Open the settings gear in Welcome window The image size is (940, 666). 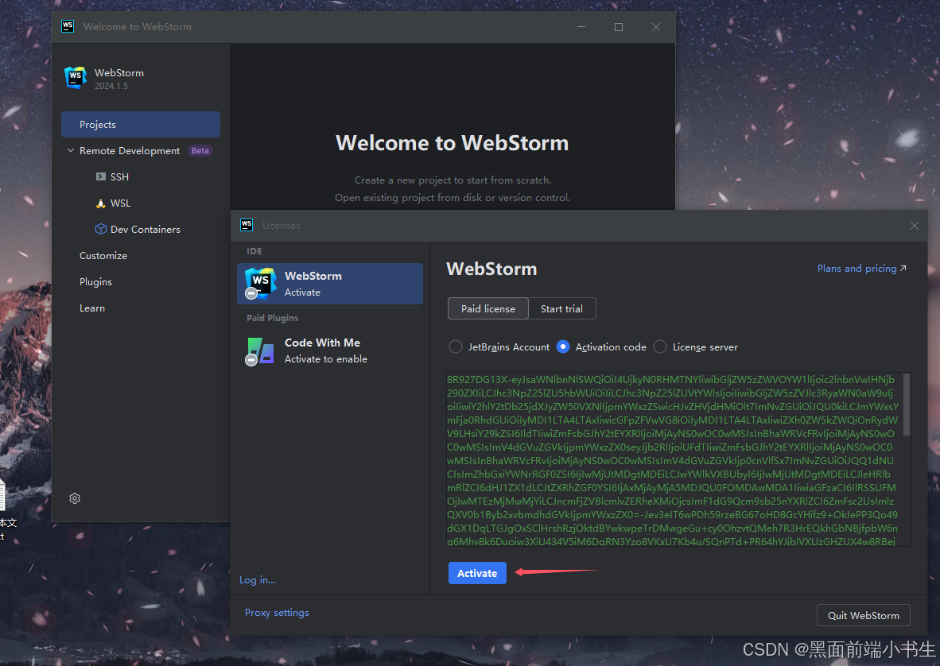[x=75, y=498]
